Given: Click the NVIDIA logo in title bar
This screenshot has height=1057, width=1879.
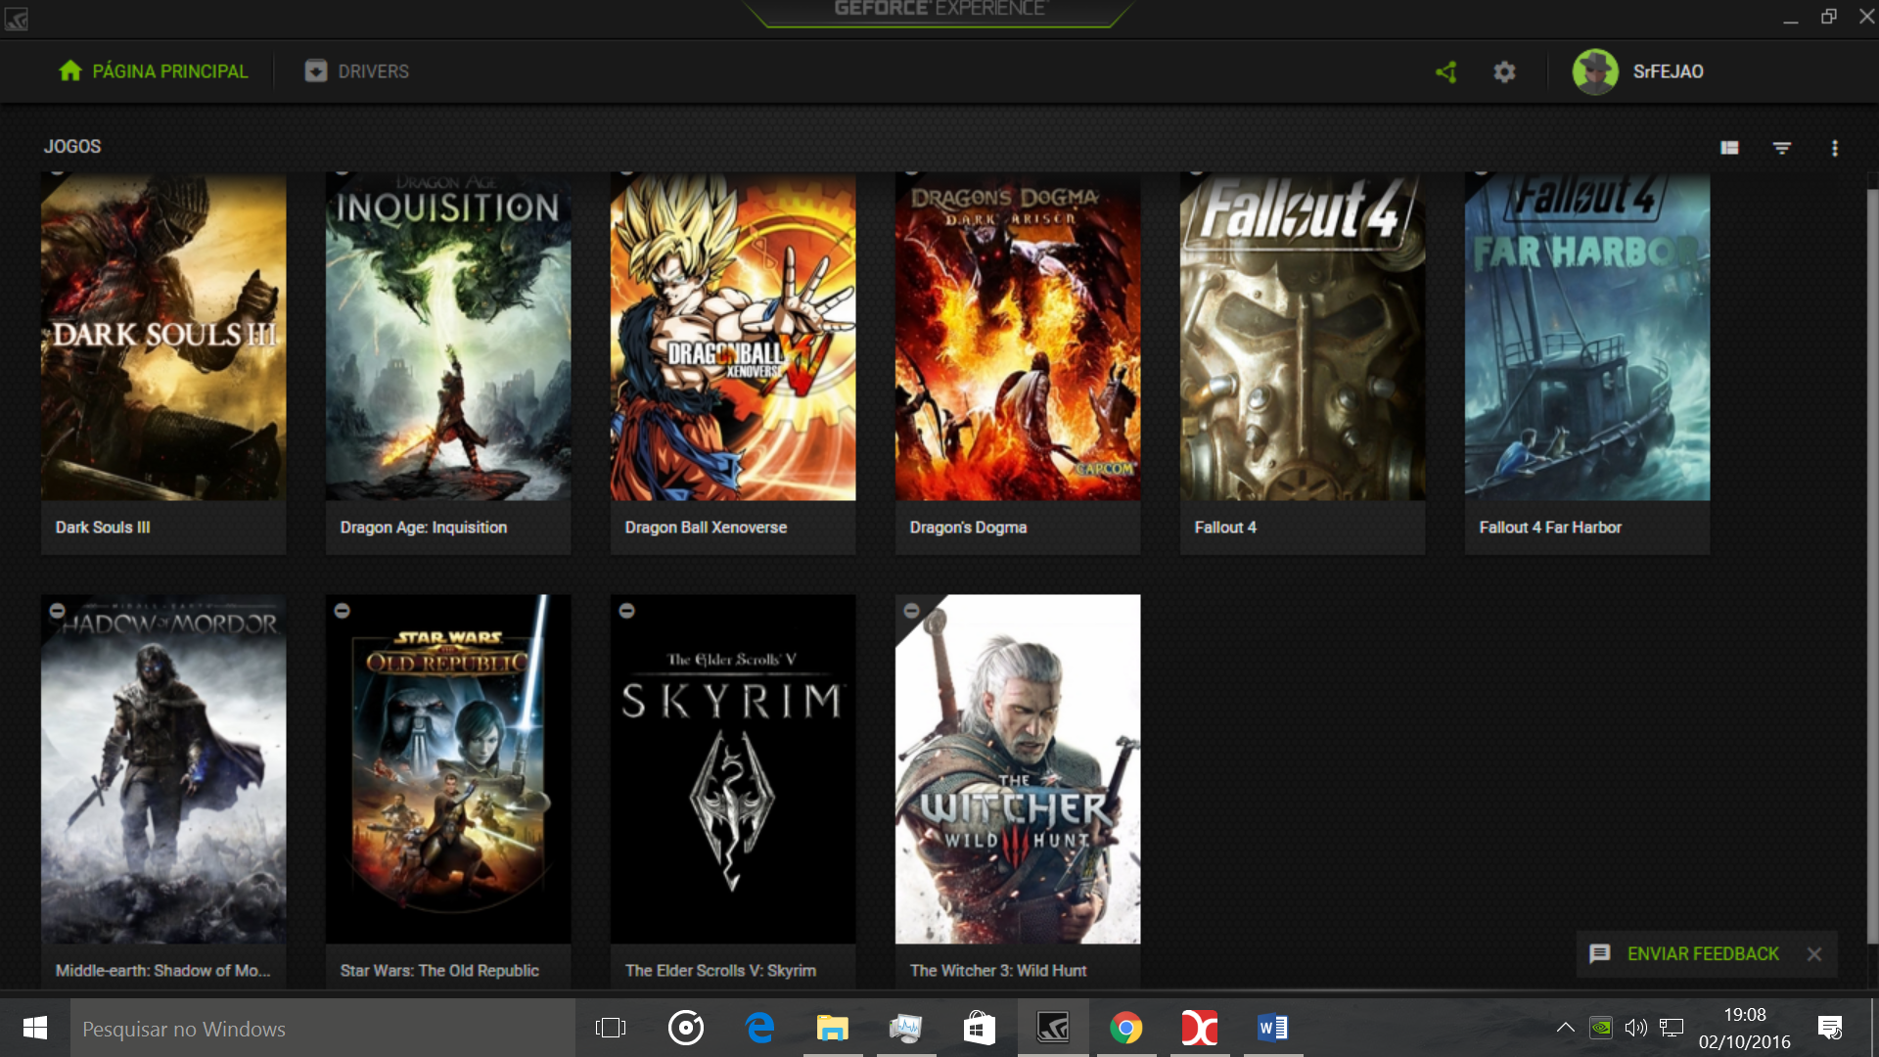Looking at the screenshot, I should 17,18.
